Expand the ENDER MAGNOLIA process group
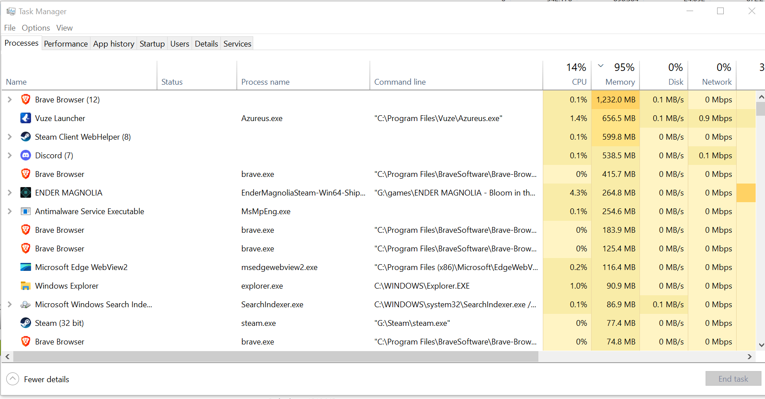 coord(10,192)
